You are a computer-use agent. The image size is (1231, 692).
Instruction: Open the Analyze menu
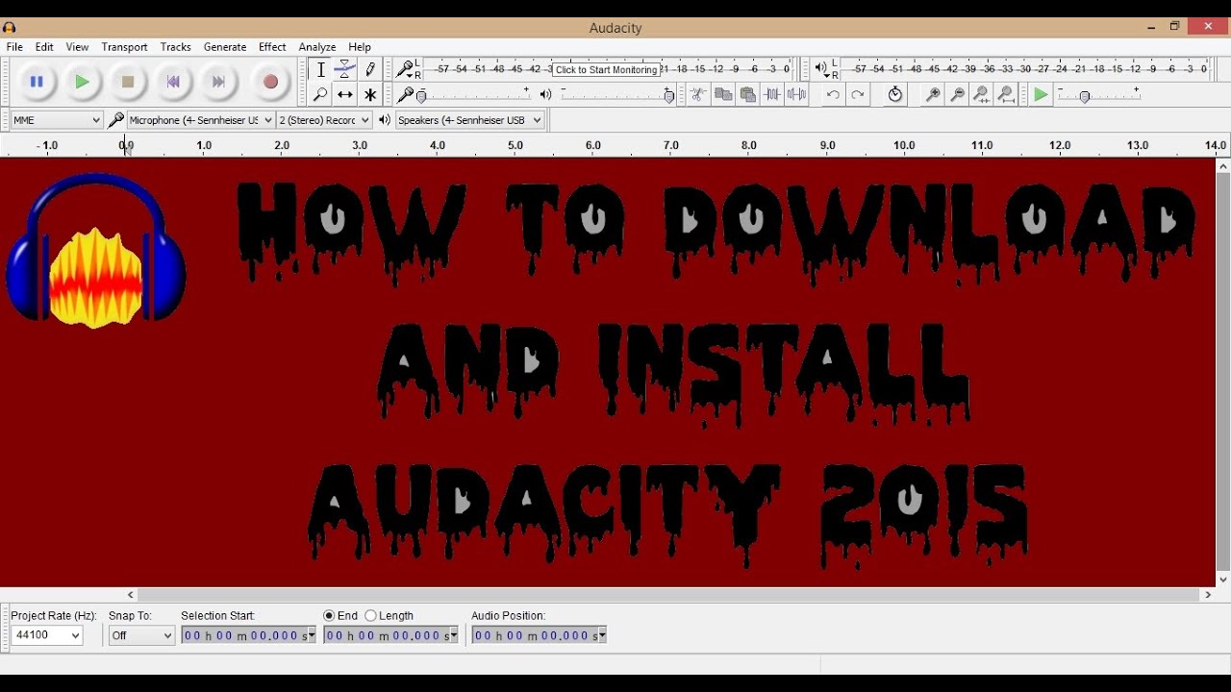click(317, 46)
